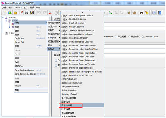Click the Start no pauses green icon

click(x=110, y=13)
